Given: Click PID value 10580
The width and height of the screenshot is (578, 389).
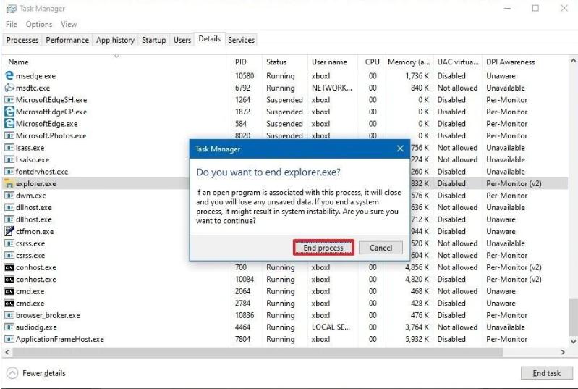Looking at the screenshot, I should click(245, 76).
